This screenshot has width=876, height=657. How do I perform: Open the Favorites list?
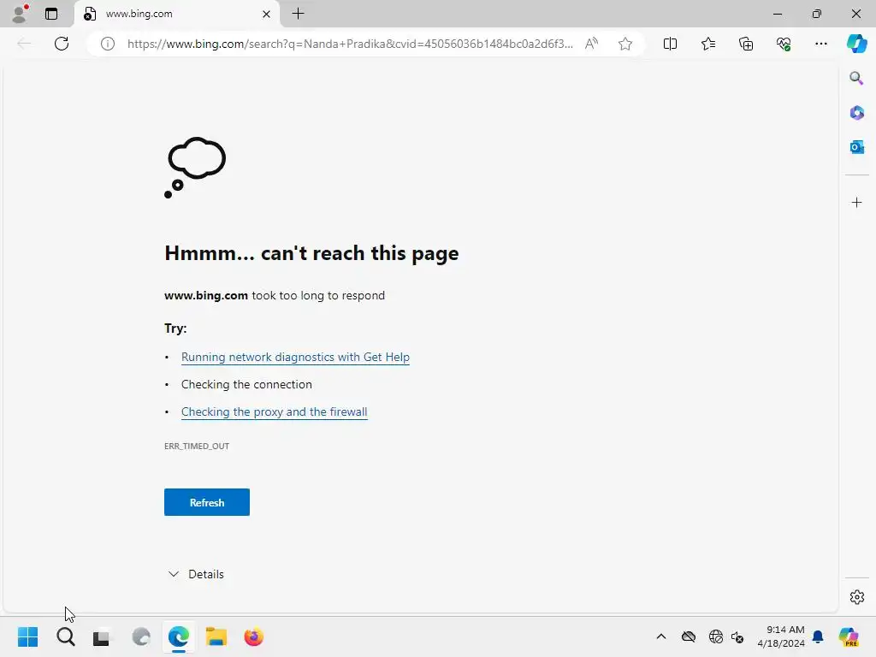707,44
